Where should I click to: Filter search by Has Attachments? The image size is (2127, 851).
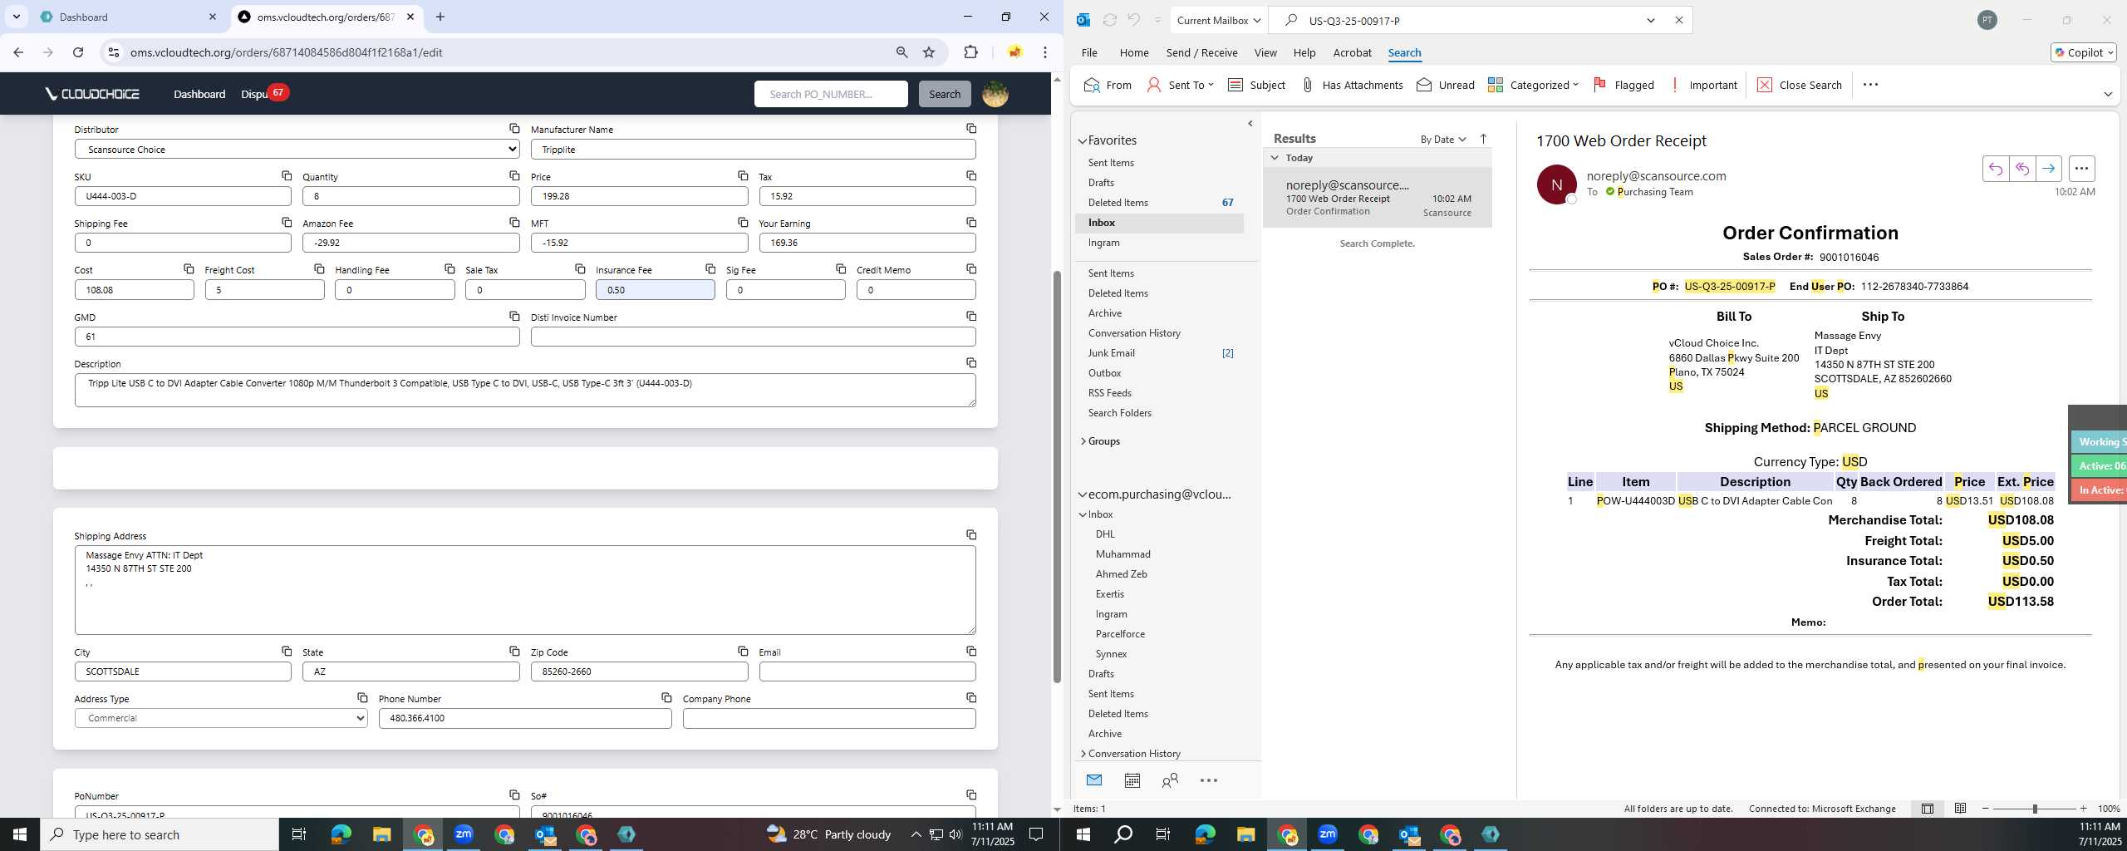(1352, 85)
